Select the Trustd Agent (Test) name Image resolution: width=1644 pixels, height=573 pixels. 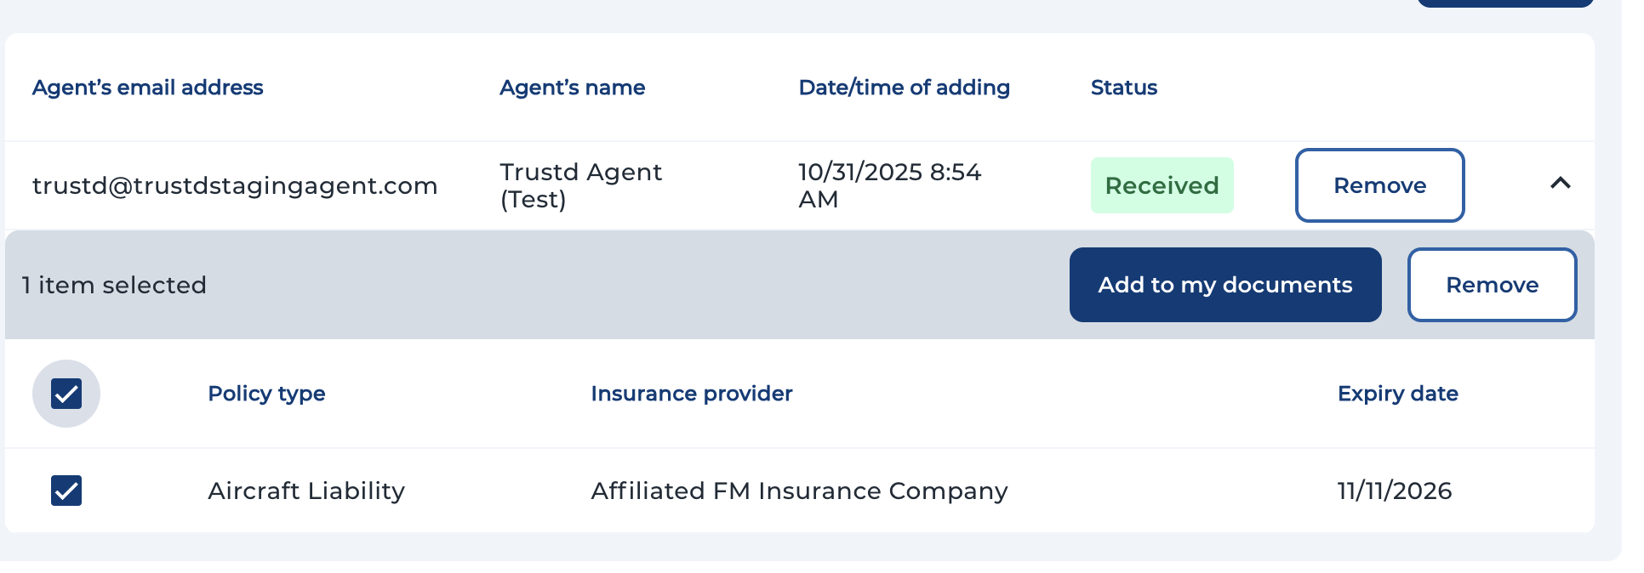[580, 185]
